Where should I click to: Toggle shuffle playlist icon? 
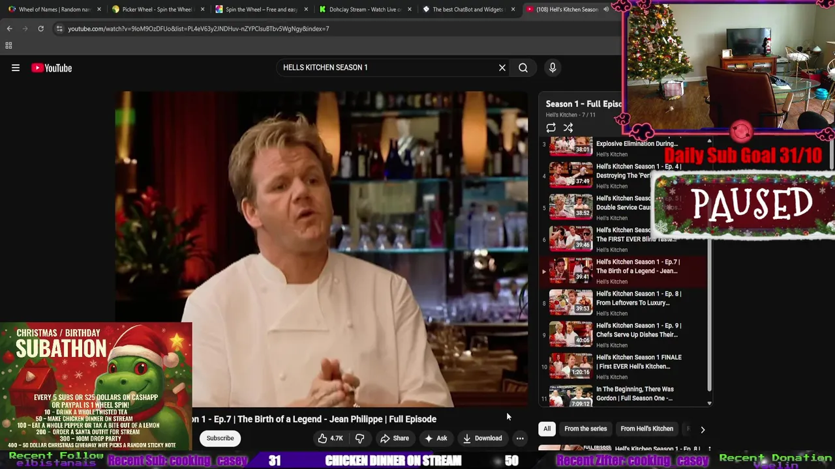[x=568, y=128]
